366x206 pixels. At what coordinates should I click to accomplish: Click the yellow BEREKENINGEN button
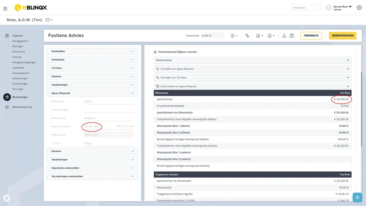343,36
